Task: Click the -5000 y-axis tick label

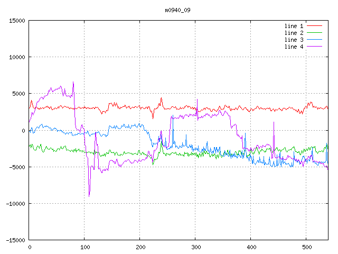Action: [x=17, y=167]
